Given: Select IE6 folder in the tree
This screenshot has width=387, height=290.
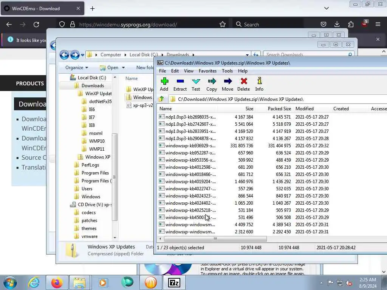Looking at the screenshot, I should point(88,109).
